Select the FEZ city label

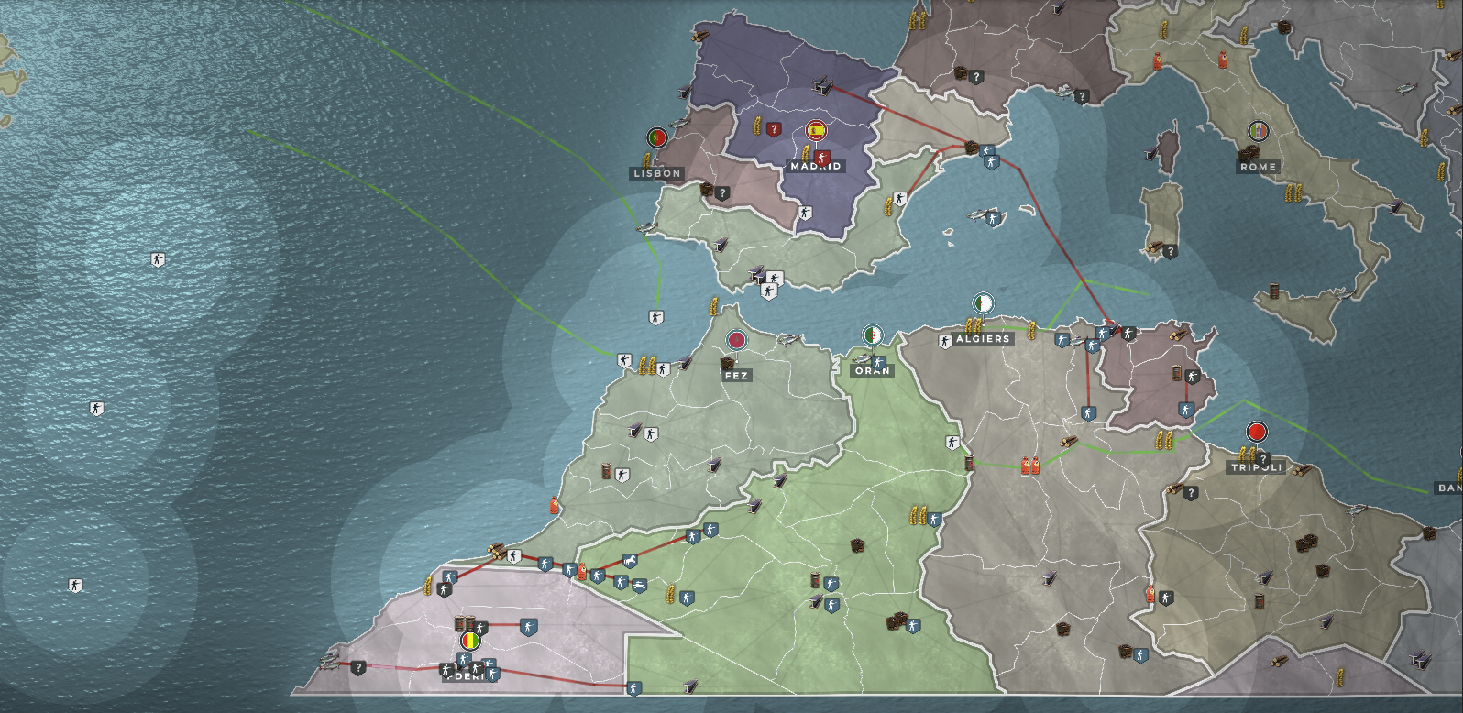click(x=736, y=375)
